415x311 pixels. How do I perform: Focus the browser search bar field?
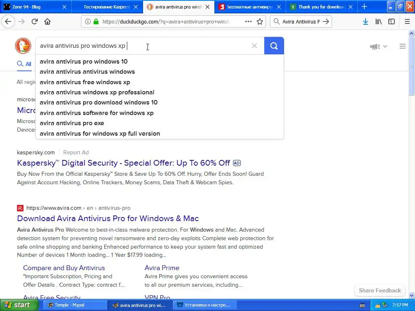tap(301, 21)
